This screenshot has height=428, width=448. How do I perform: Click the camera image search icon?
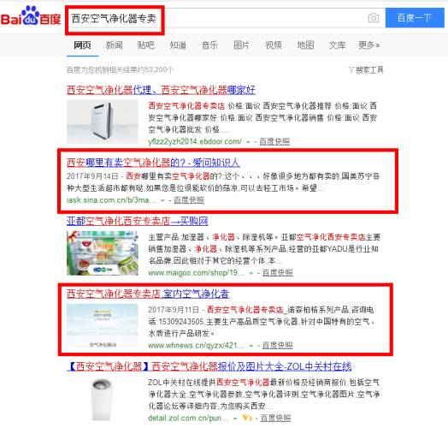(373, 18)
